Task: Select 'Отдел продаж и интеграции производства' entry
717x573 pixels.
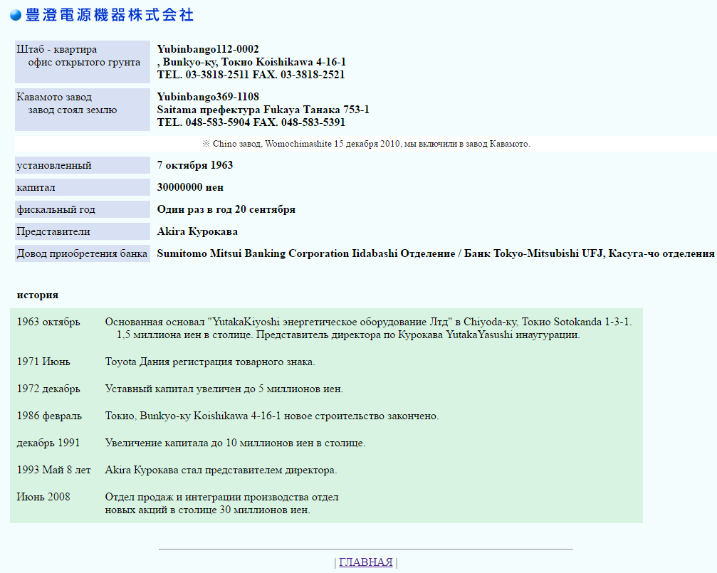Action: 221,497
